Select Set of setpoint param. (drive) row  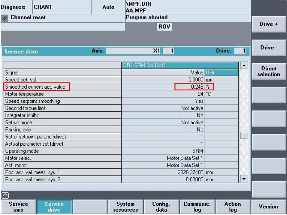(x=121, y=137)
